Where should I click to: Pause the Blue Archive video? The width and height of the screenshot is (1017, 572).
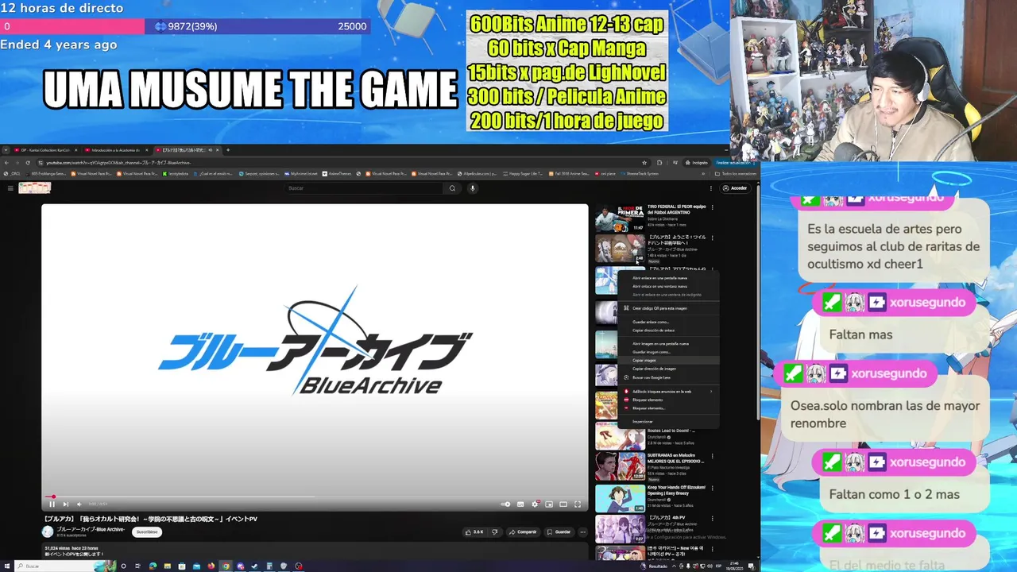click(x=52, y=504)
